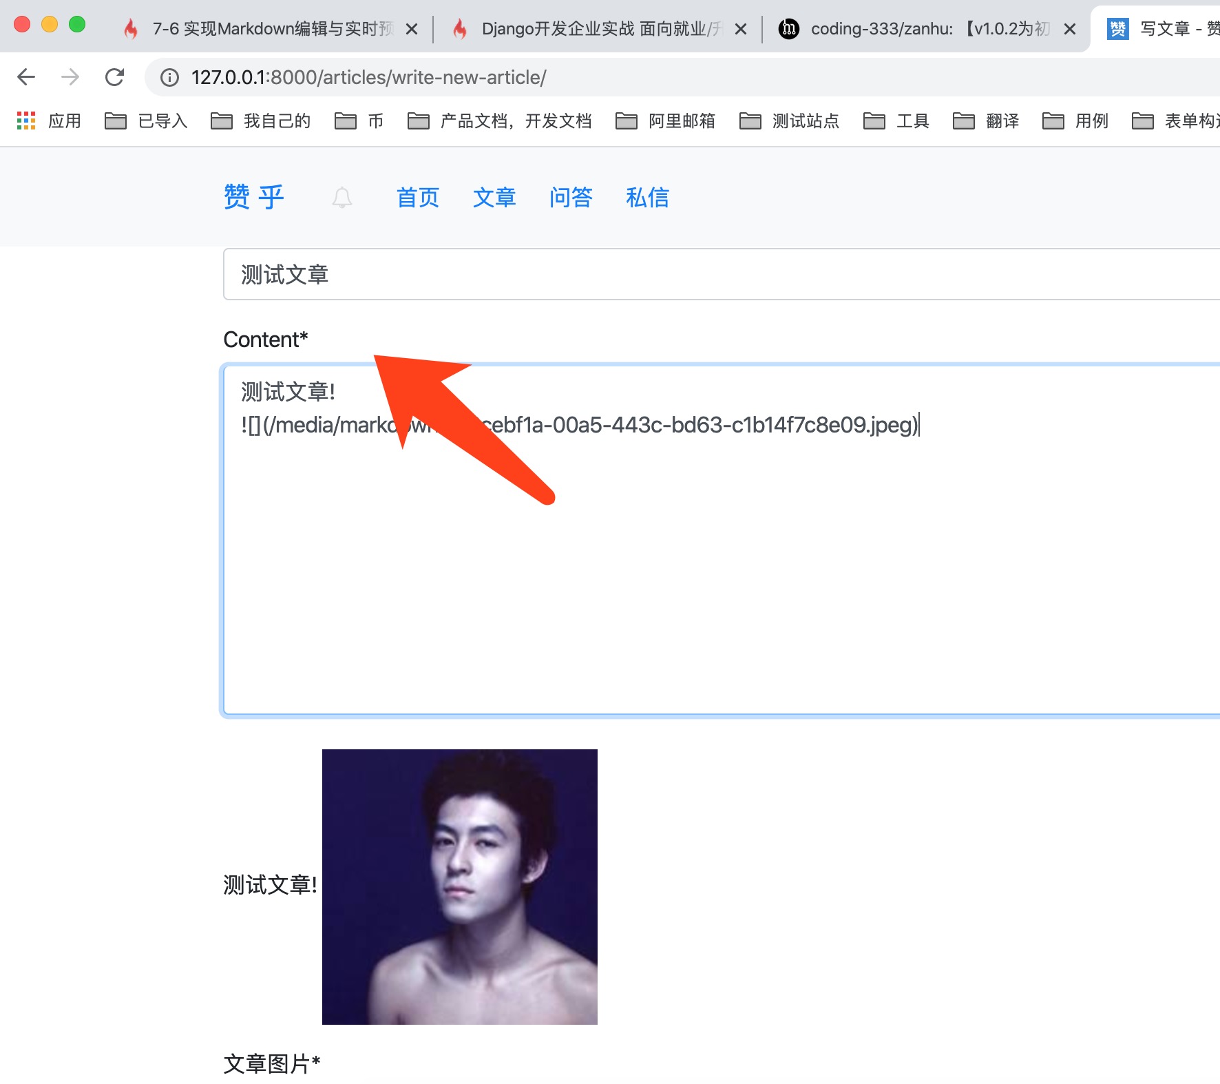This screenshot has width=1220, height=1084.
Task: Click the address bar URL
Action: tap(369, 78)
